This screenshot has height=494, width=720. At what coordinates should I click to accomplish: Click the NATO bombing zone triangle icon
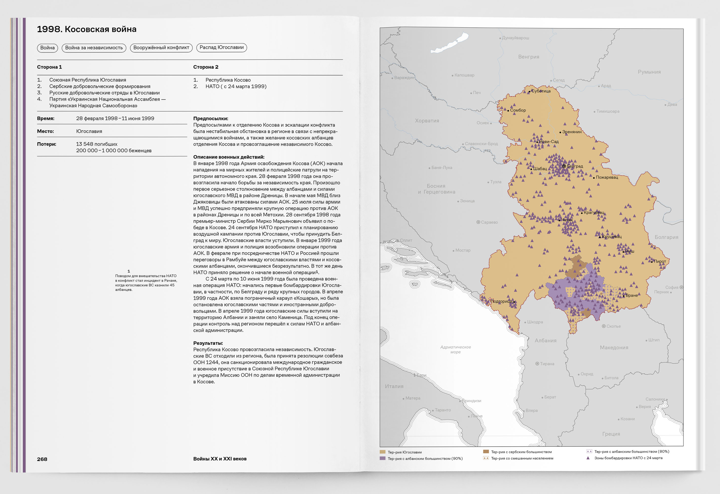point(588,458)
